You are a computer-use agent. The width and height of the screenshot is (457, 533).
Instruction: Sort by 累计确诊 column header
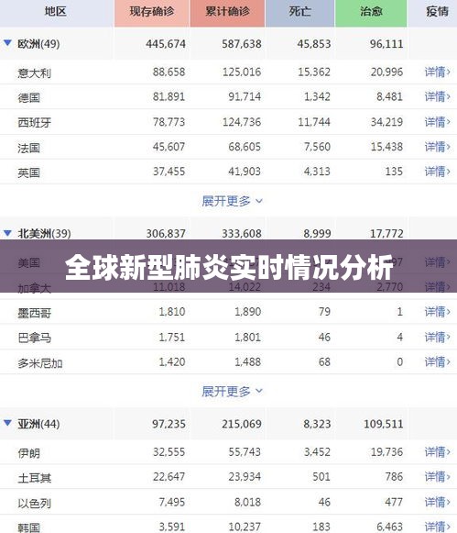(x=227, y=13)
